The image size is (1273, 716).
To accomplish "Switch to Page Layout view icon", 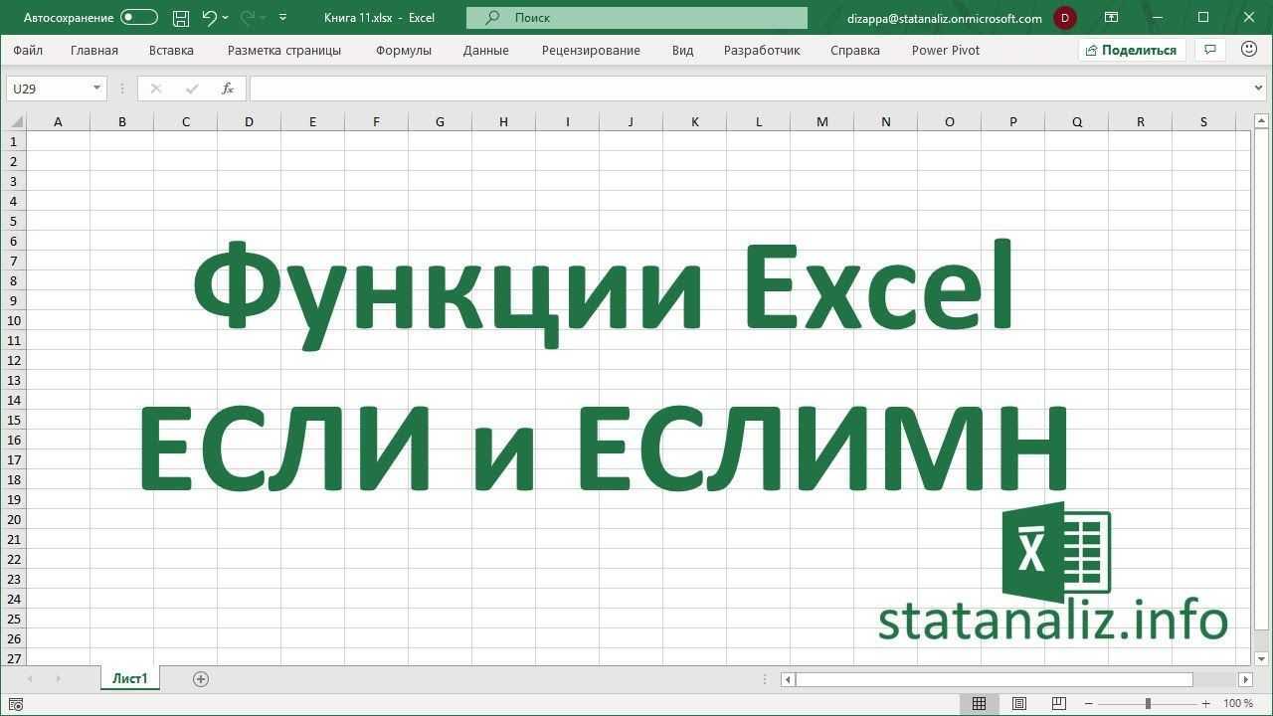I will click(x=1019, y=703).
